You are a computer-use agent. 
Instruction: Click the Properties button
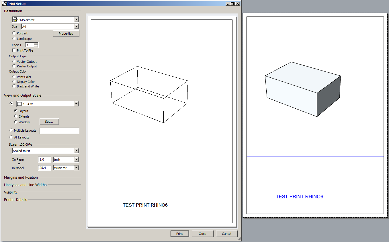66,34
